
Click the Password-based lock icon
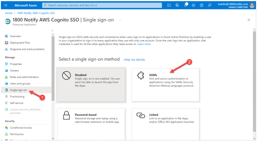tap(67, 115)
